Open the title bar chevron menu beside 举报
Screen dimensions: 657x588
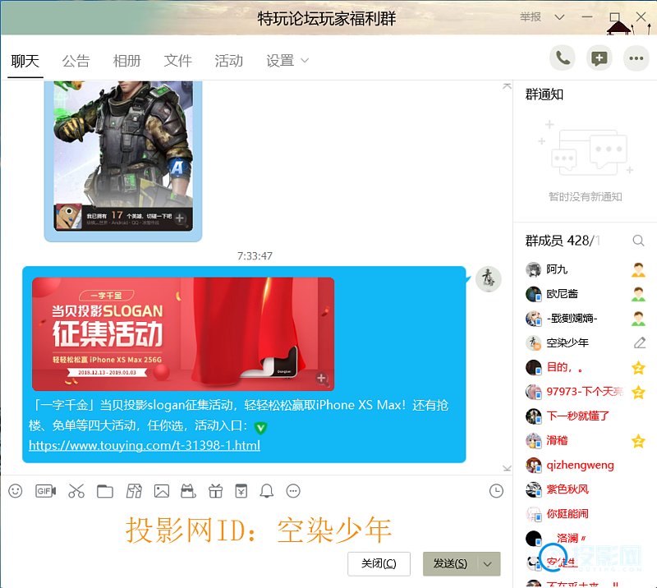point(559,17)
